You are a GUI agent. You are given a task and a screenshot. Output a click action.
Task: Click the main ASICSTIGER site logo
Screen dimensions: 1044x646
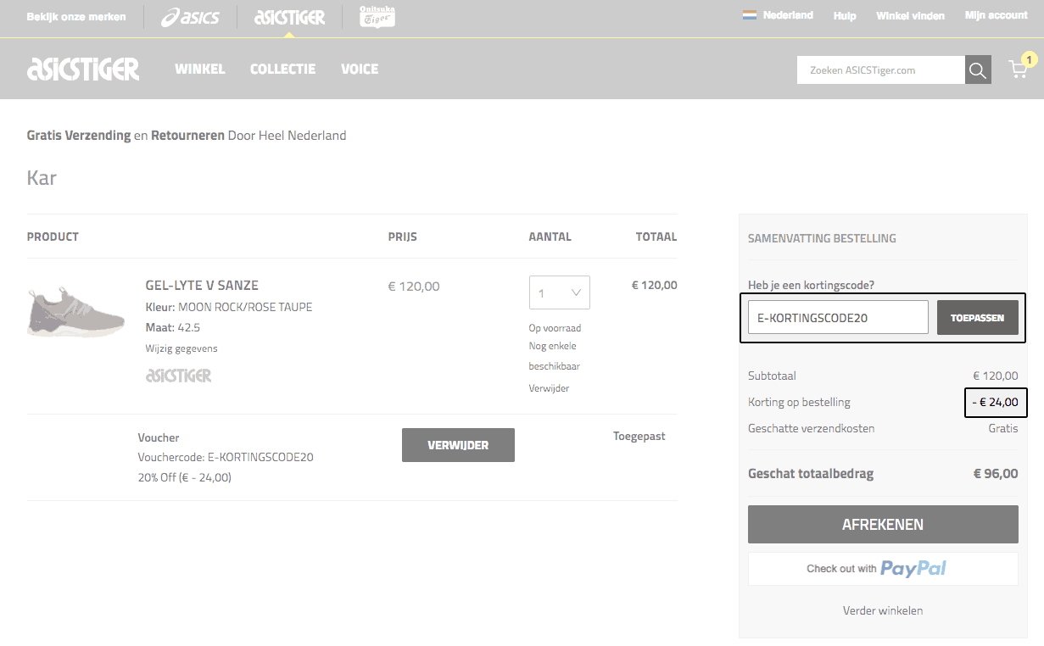[x=83, y=69]
